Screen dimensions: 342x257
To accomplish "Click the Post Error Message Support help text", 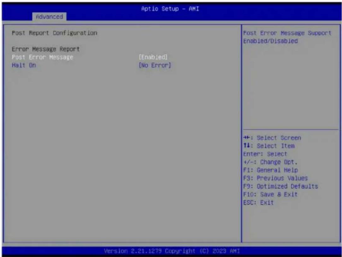I will coord(287,33).
